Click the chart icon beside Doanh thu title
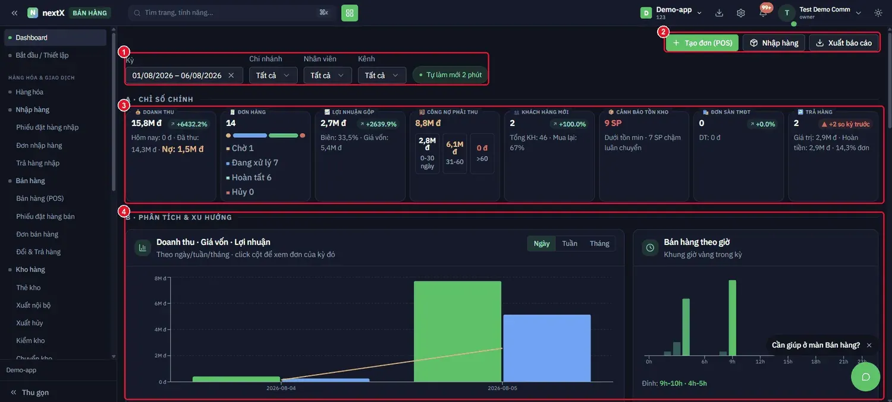Image resolution: width=892 pixels, height=402 pixels. (143, 247)
